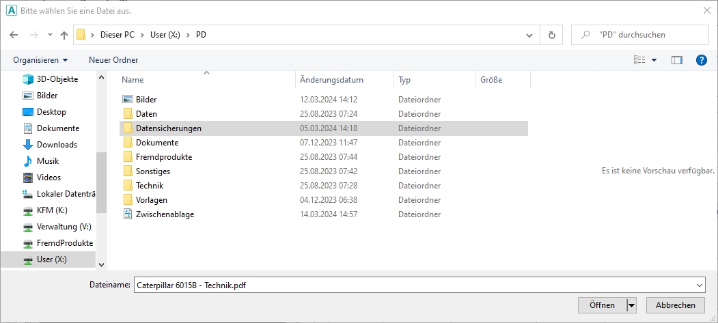Click the sidebar scroll-down arrow
The height and width of the screenshot is (323, 718).
101,264
